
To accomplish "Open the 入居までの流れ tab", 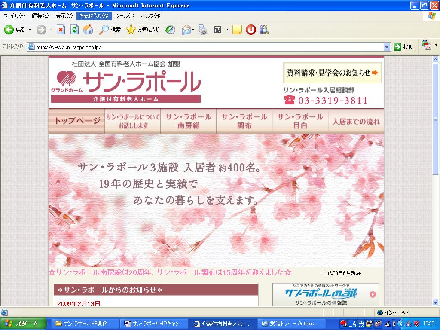I will [356, 121].
